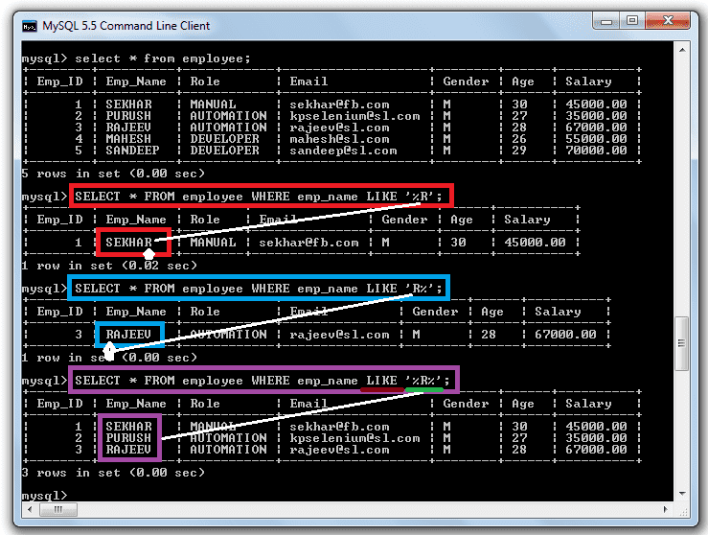Click the blue-boxed query with LIKE 'R%'
The image size is (708, 535).
tap(257, 288)
